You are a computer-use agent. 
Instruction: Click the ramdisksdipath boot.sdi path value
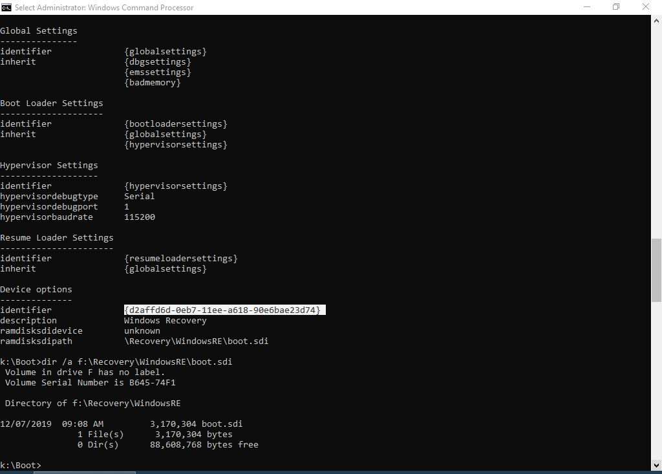[196, 341]
